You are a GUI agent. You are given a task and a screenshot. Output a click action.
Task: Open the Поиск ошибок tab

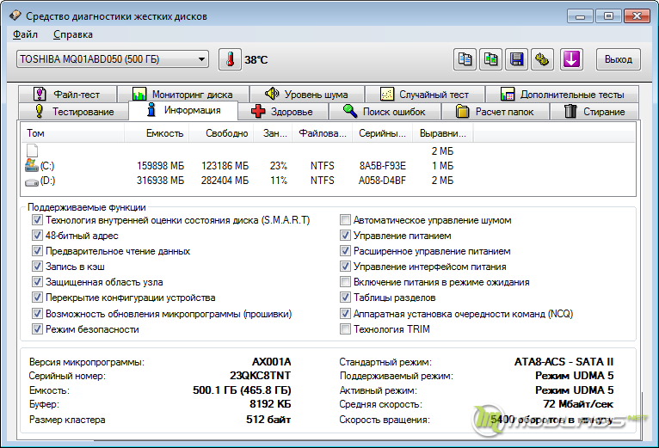click(385, 112)
